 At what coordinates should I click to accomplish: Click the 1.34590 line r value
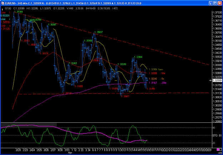(5, 22)
